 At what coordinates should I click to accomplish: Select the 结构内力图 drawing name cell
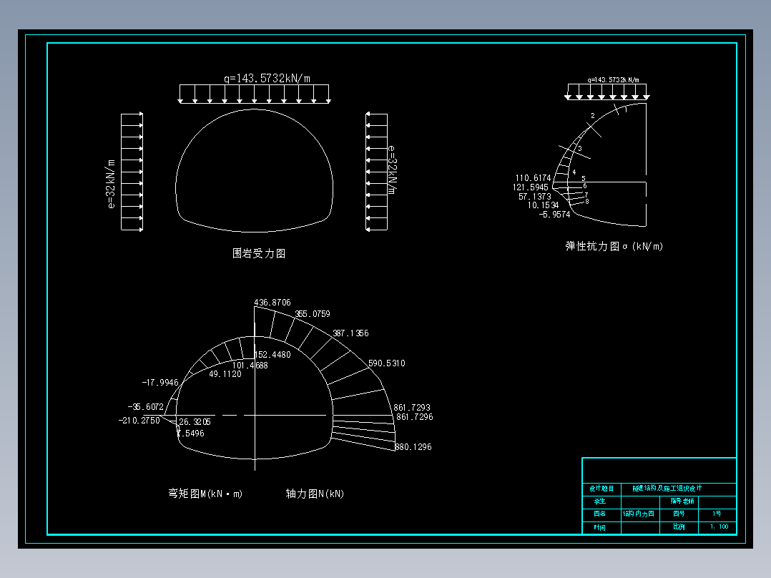[639, 514]
